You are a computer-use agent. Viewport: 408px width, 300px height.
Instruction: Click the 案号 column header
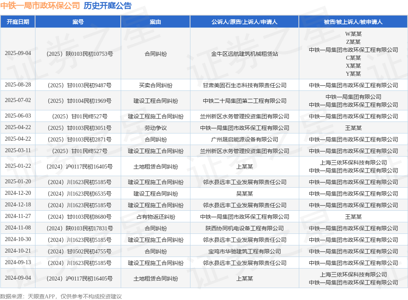click(78, 22)
